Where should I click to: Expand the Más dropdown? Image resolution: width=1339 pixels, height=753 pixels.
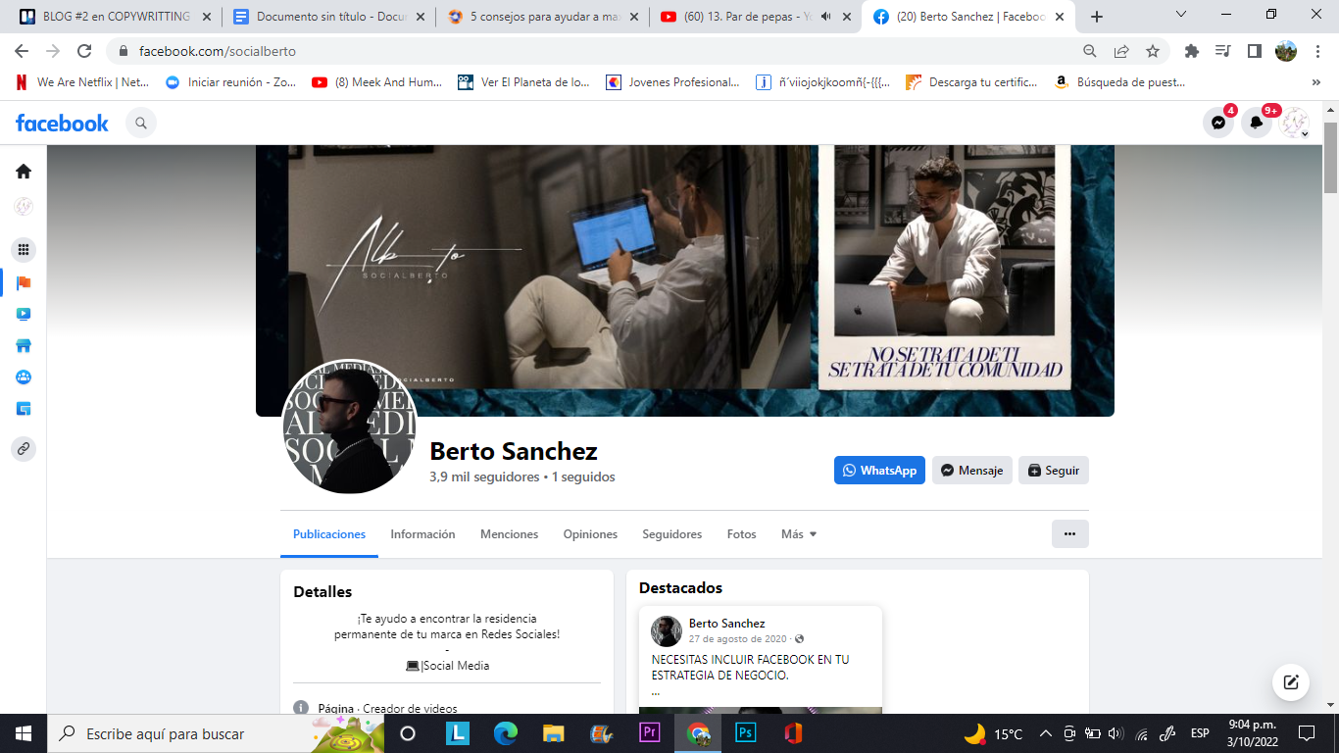pos(799,534)
